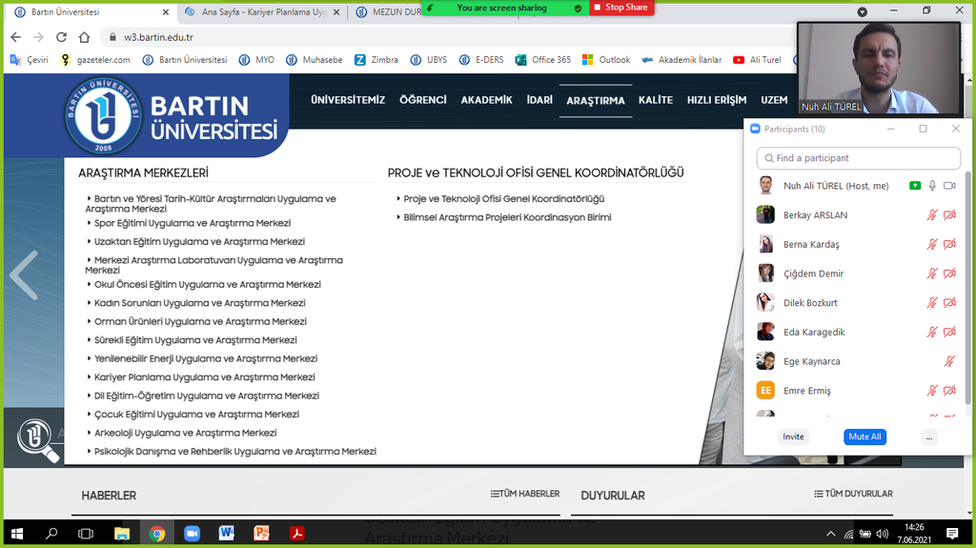Reload the page with the refresh icon
Viewport: 976px width, 548px height.
[61, 37]
